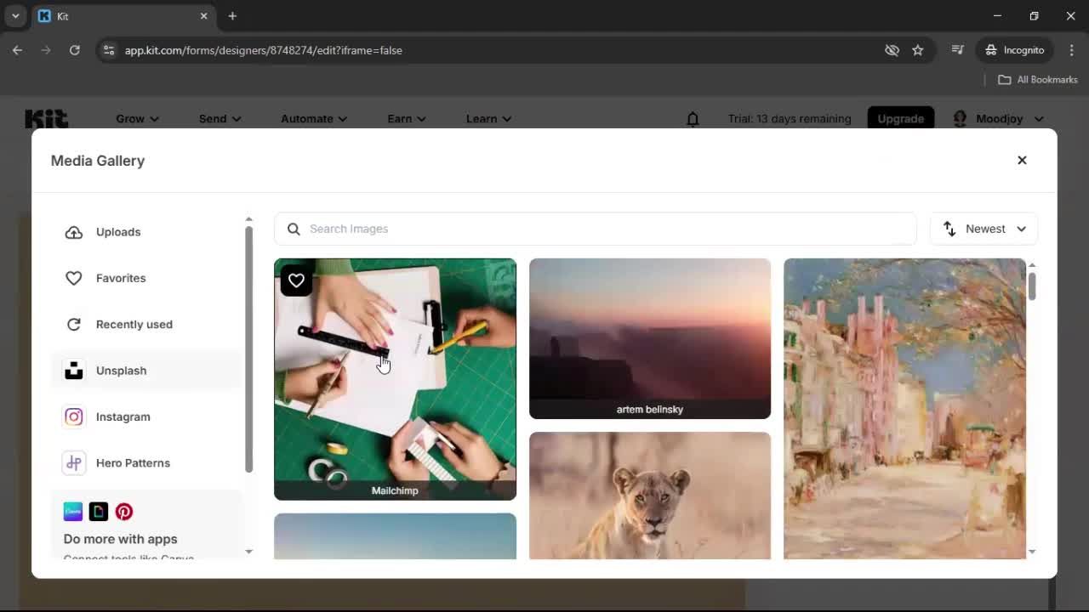Open the Learn menu
This screenshot has height=612, width=1089.
coord(487,118)
